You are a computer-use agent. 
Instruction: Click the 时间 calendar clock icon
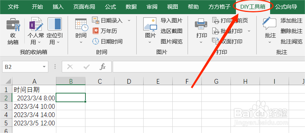tap(81, 25)
